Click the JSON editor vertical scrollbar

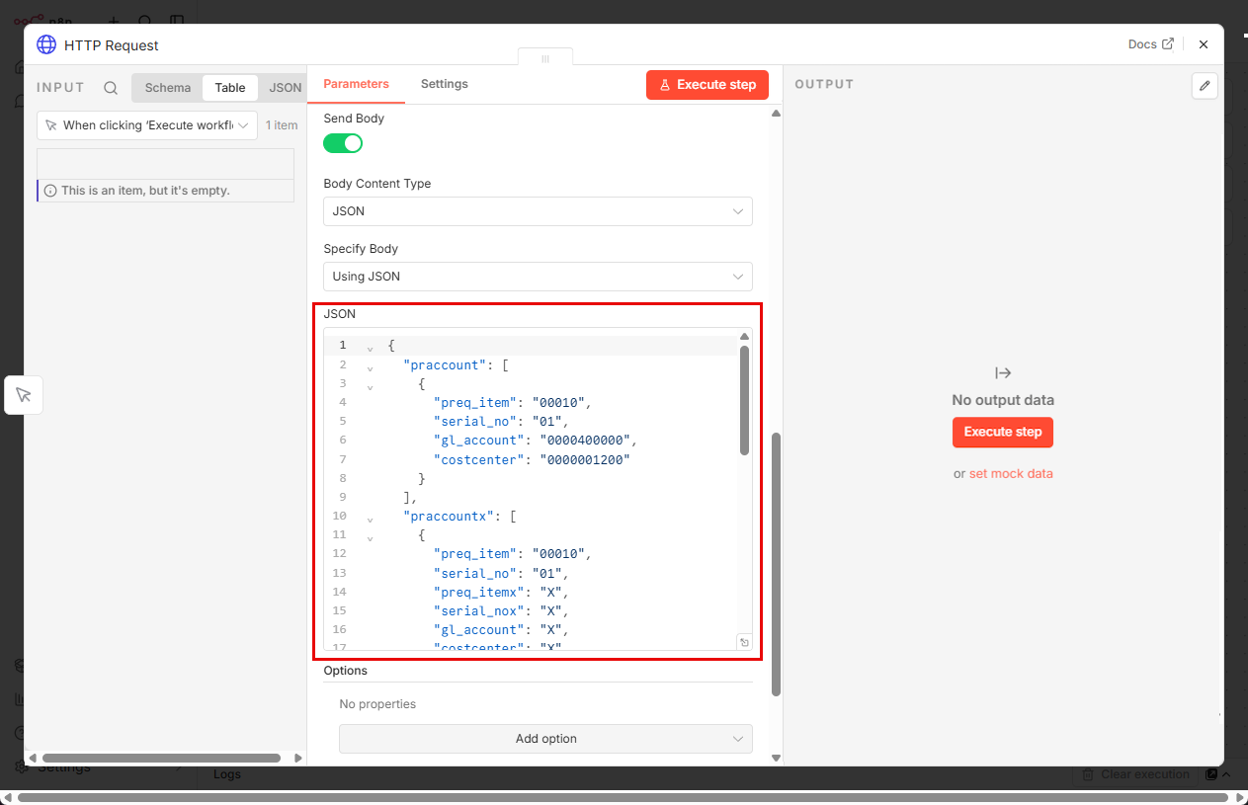tap(744, 400)
